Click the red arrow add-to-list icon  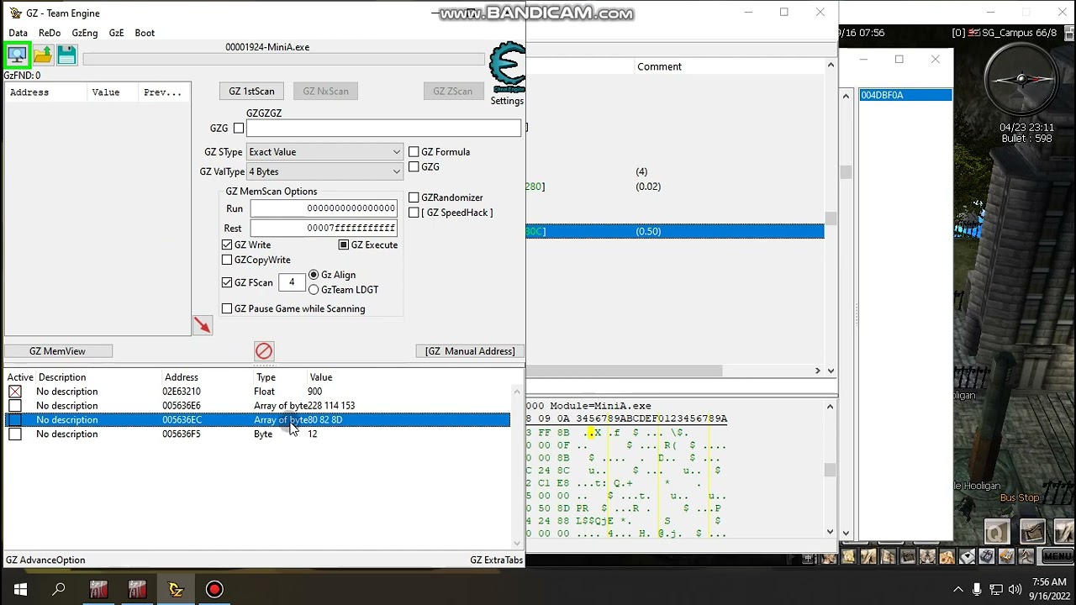point(202,325)
